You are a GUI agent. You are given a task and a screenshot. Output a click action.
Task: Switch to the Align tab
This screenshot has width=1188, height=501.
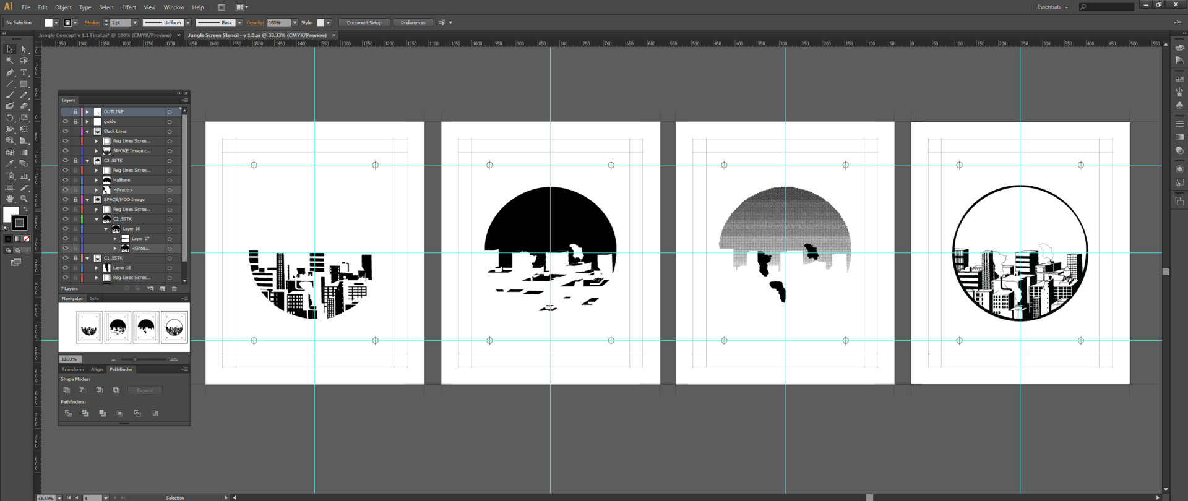click(97, 369)
